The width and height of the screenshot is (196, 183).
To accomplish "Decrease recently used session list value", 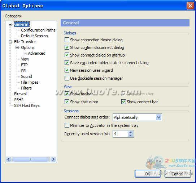I will tap(131, 136).
